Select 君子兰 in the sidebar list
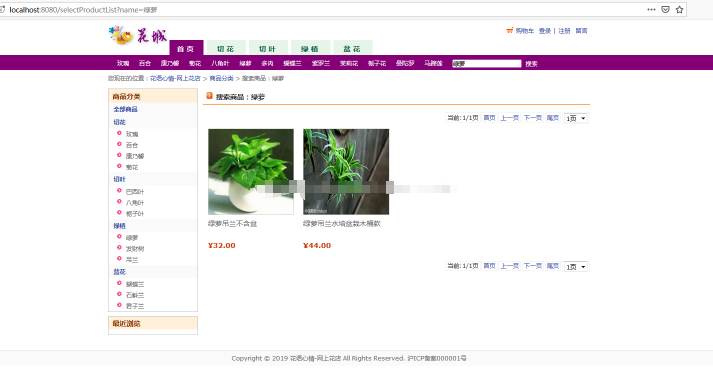 point(135,306)
